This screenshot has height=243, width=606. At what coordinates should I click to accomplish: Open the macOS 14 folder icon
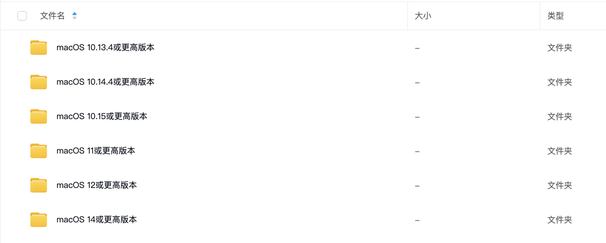point(39,220)
